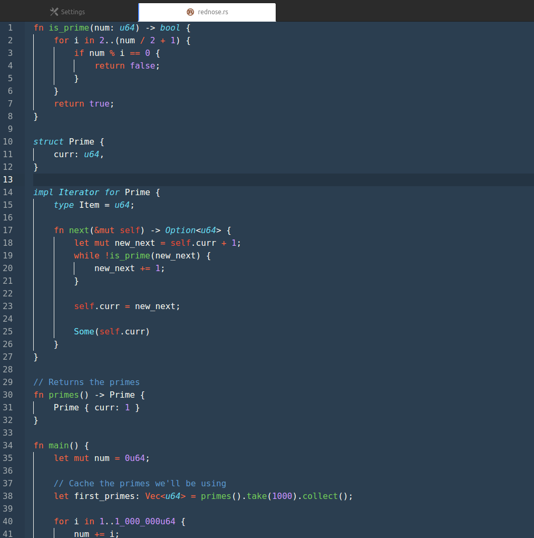
Task: Click 'type Item = u64;' on line 15
Action: click(94, 205)
